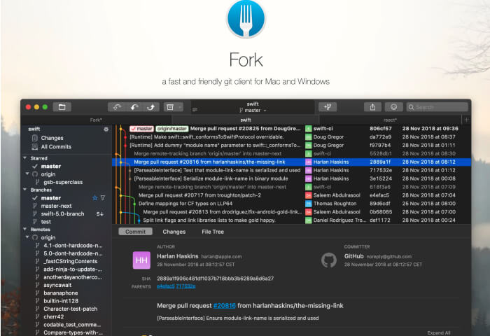Image resolution: width=490 pixels, height=336 pixels.
Task: Click the All Commits sidebar icon
Action: pos(35,146)
